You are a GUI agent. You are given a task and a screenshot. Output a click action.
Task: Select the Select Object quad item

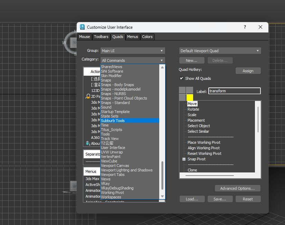199,126
